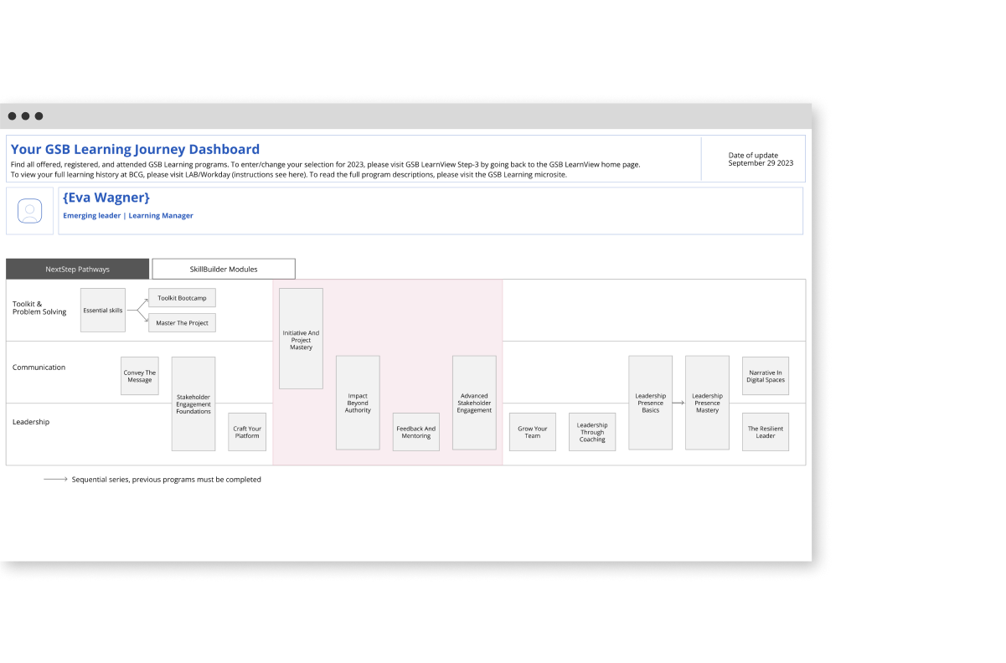Click the Impact Beyond Authority program
The image size is (1006, 663).
pos(358,403)
